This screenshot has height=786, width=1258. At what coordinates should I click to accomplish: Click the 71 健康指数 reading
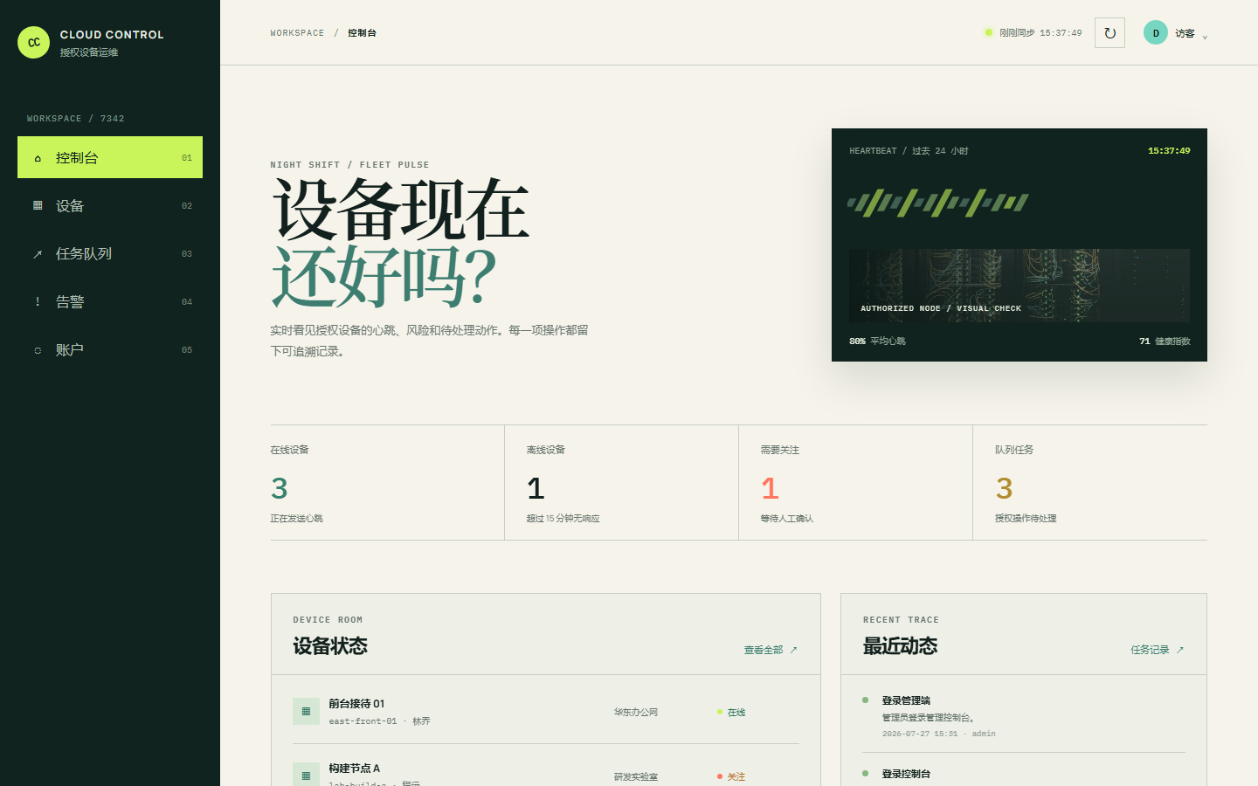pyautogui.click(x=1165, y=341)
